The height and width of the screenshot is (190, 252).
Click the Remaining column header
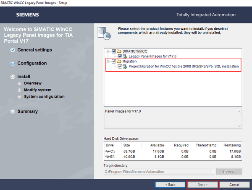coord(232,145)
